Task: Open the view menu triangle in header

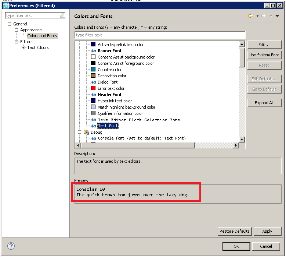Action: click(x=277, y=16)
